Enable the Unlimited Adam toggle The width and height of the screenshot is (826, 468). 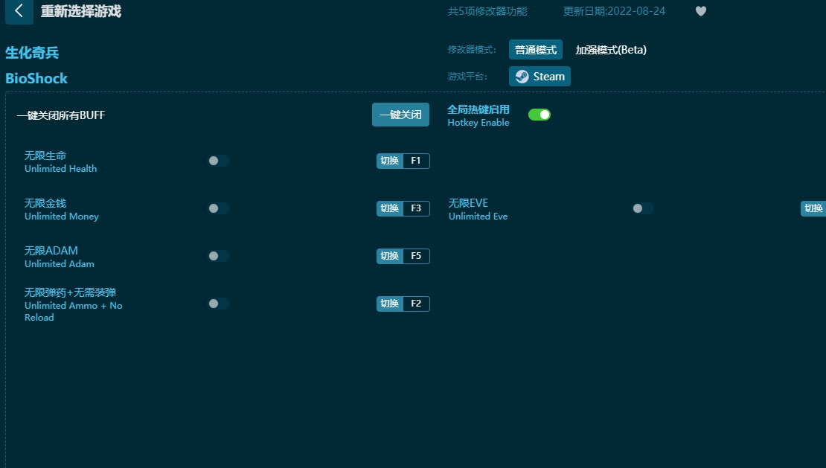pyautogui.click(x=218, y=256)
